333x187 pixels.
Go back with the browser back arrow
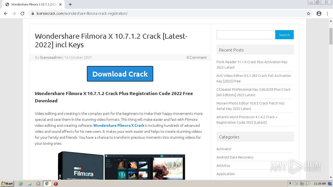coord(6,14)
